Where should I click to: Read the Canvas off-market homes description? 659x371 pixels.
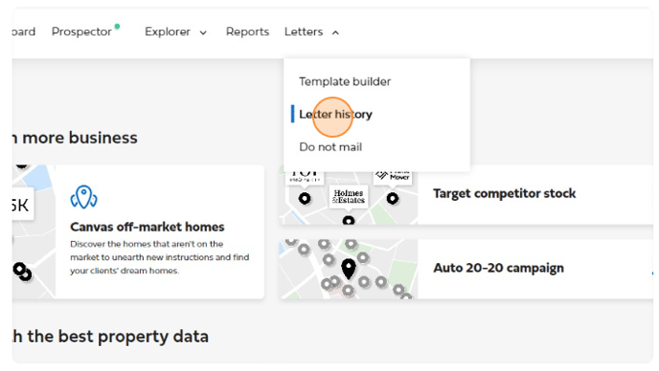[x=160, y=257]
